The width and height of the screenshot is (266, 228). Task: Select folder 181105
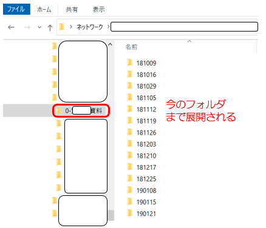point(142,98)
